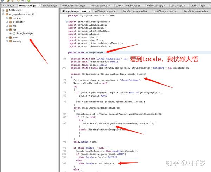Select the tomcat-api.jar tab

(178, 6)
